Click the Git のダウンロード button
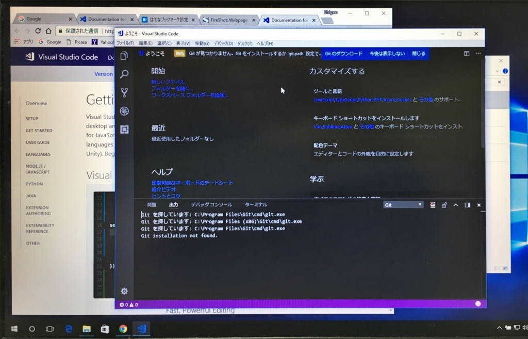 tap(343, 54)
